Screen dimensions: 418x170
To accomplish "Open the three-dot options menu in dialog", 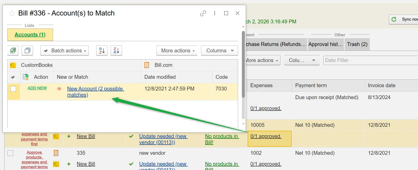I will coord(215,13).
